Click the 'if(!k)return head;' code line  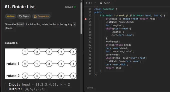[118, 45]
